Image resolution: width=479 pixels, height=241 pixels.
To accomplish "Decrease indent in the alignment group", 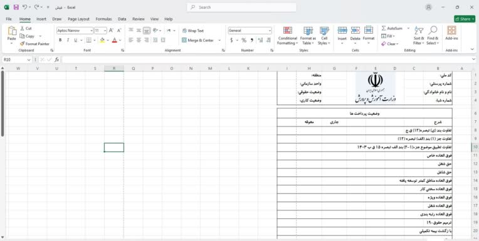I will click(x=155, y=40).
